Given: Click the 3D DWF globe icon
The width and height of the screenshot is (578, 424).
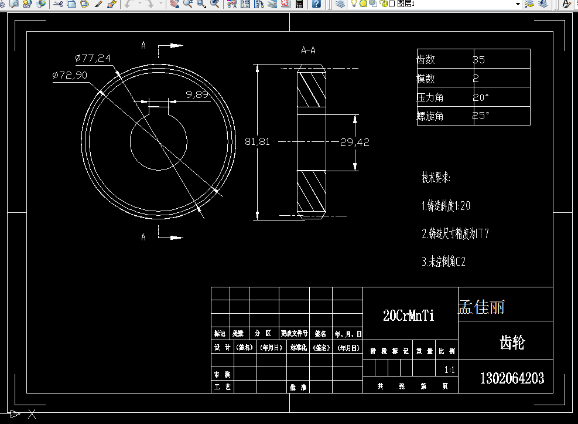Looking at the screenshot, I should pos(41,4).
